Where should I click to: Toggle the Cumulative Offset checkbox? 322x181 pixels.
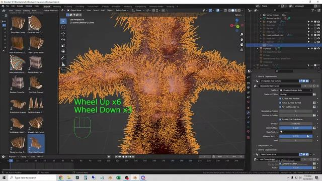280,163
